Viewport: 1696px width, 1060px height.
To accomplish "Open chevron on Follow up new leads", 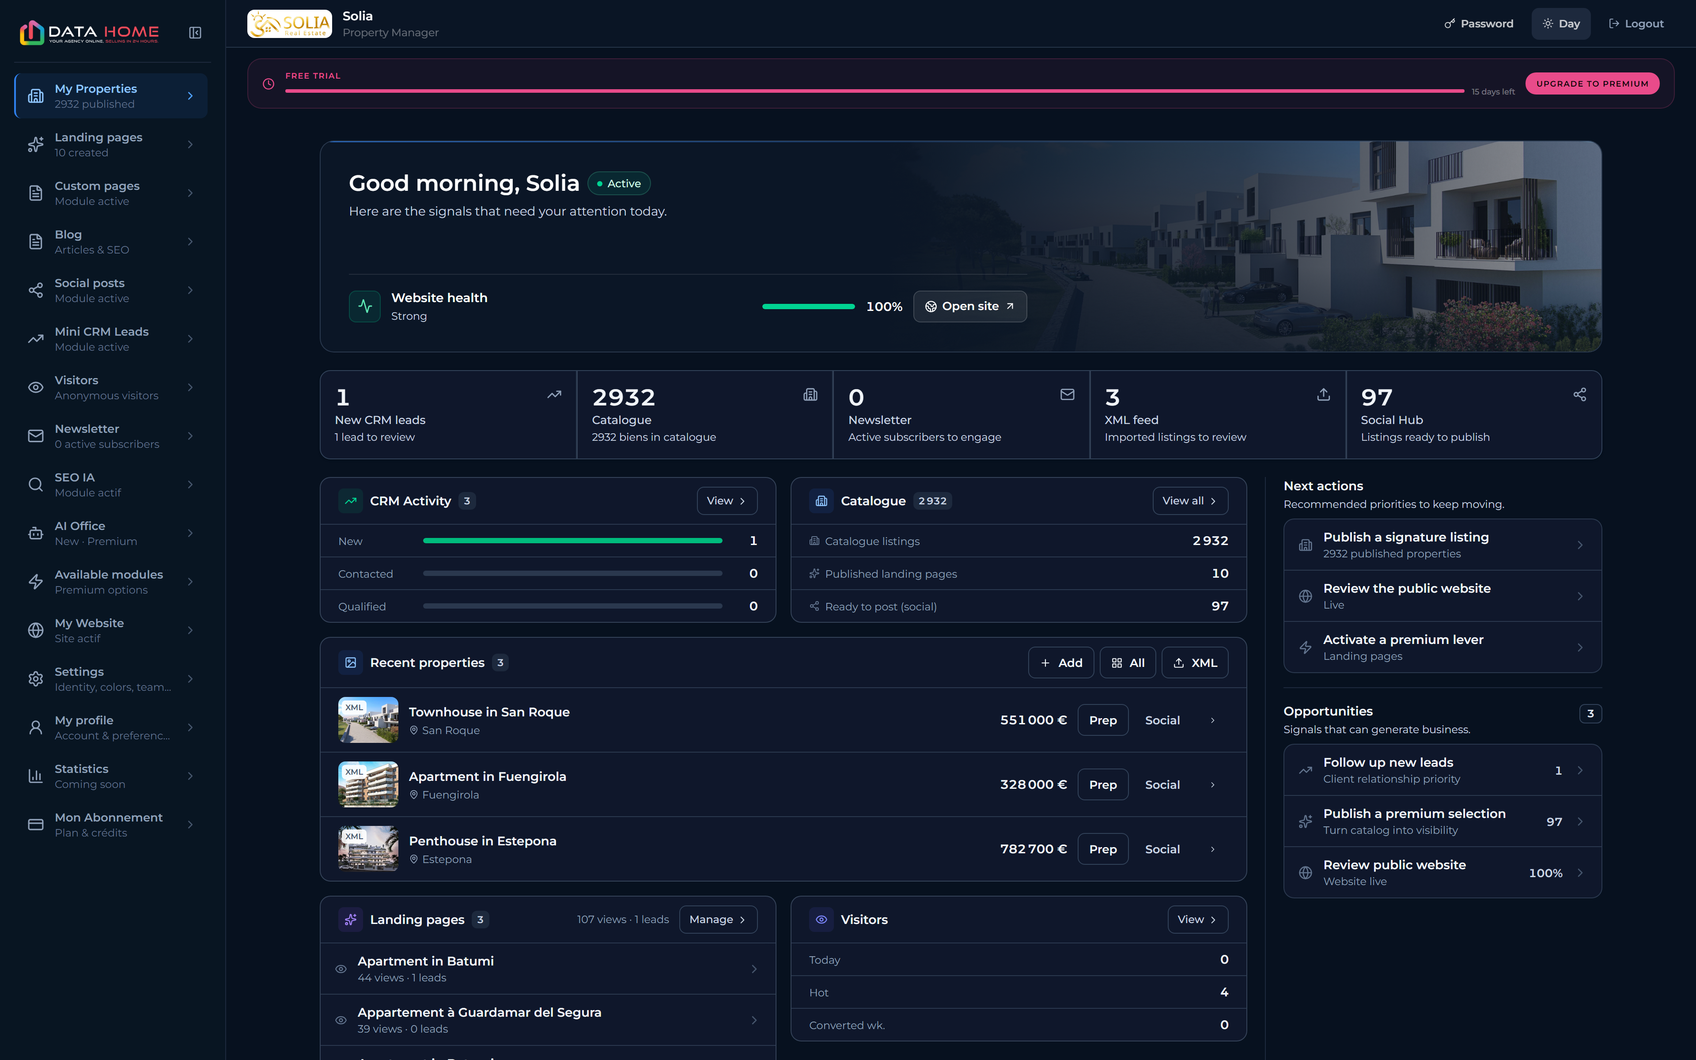I will pyautogui.click(x=1580, y=770).
